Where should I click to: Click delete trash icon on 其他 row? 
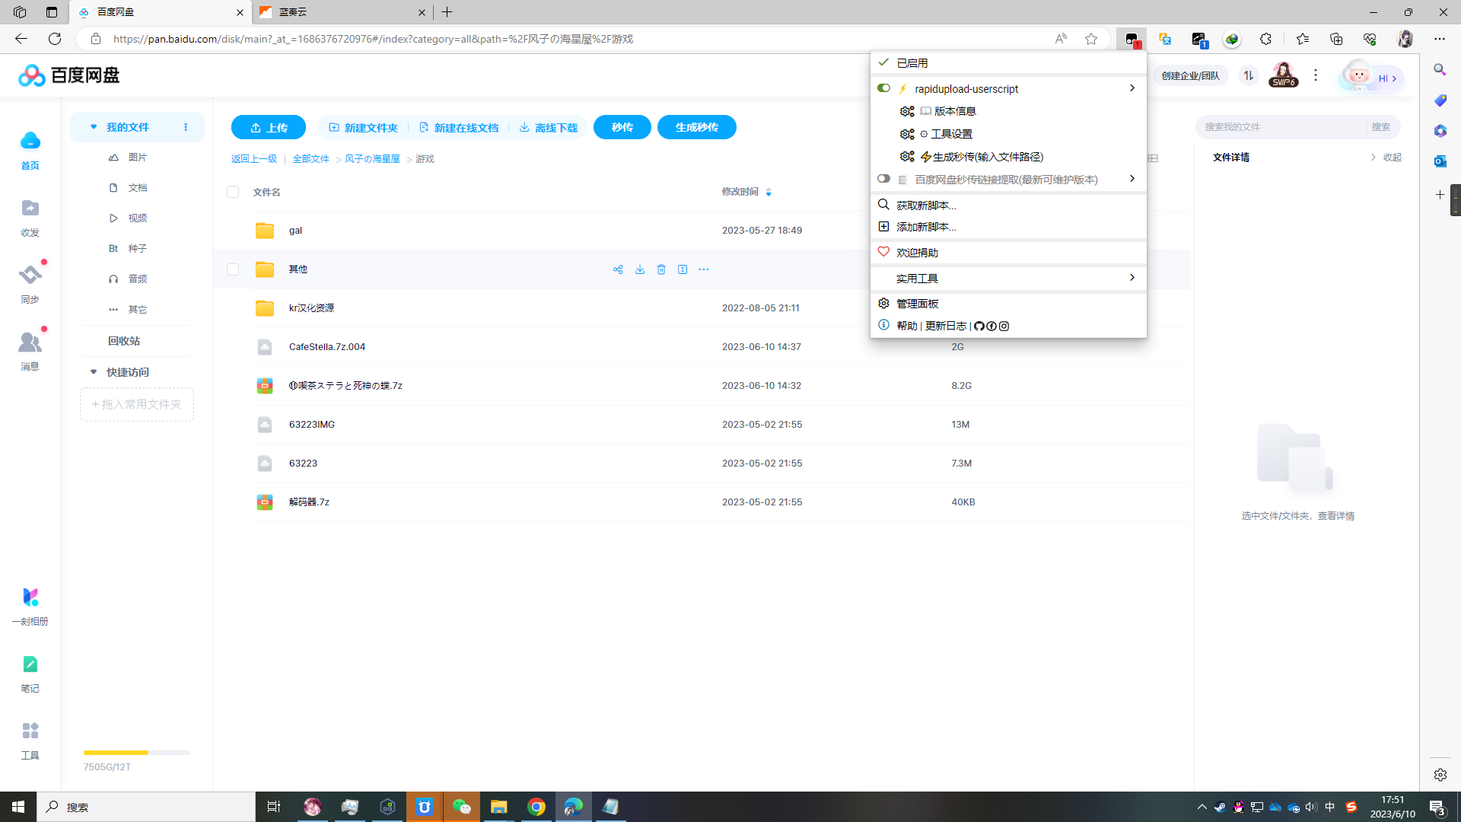click(x=661, y=269)
